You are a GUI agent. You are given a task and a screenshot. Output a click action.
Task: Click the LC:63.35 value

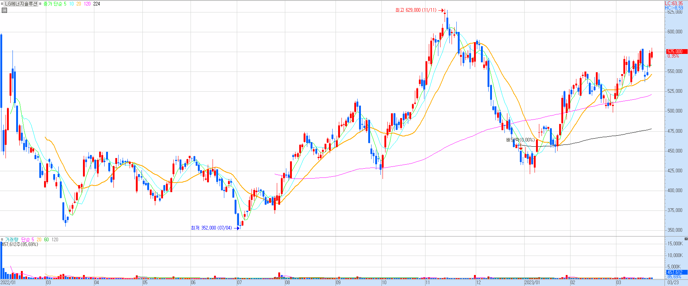coord(674,3)
